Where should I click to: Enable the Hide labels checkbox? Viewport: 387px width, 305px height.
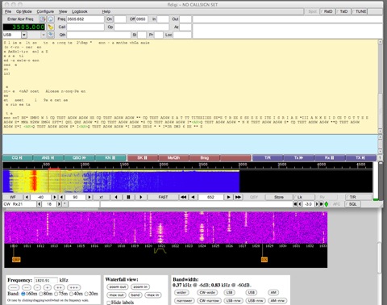coord(109,303)
